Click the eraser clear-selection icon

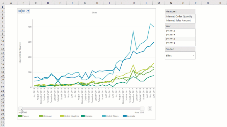click(x=28, y=11)
